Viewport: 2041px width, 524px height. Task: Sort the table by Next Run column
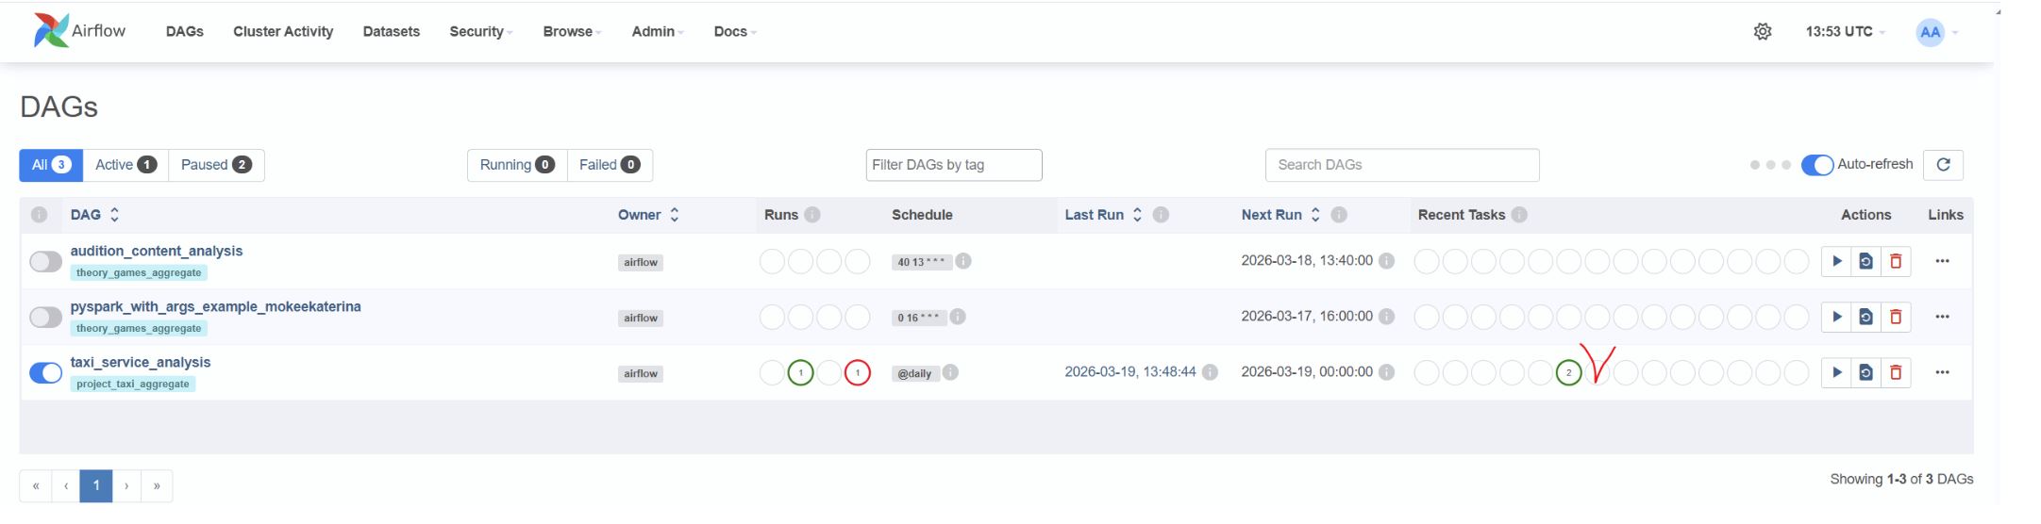coord(1280,215)
